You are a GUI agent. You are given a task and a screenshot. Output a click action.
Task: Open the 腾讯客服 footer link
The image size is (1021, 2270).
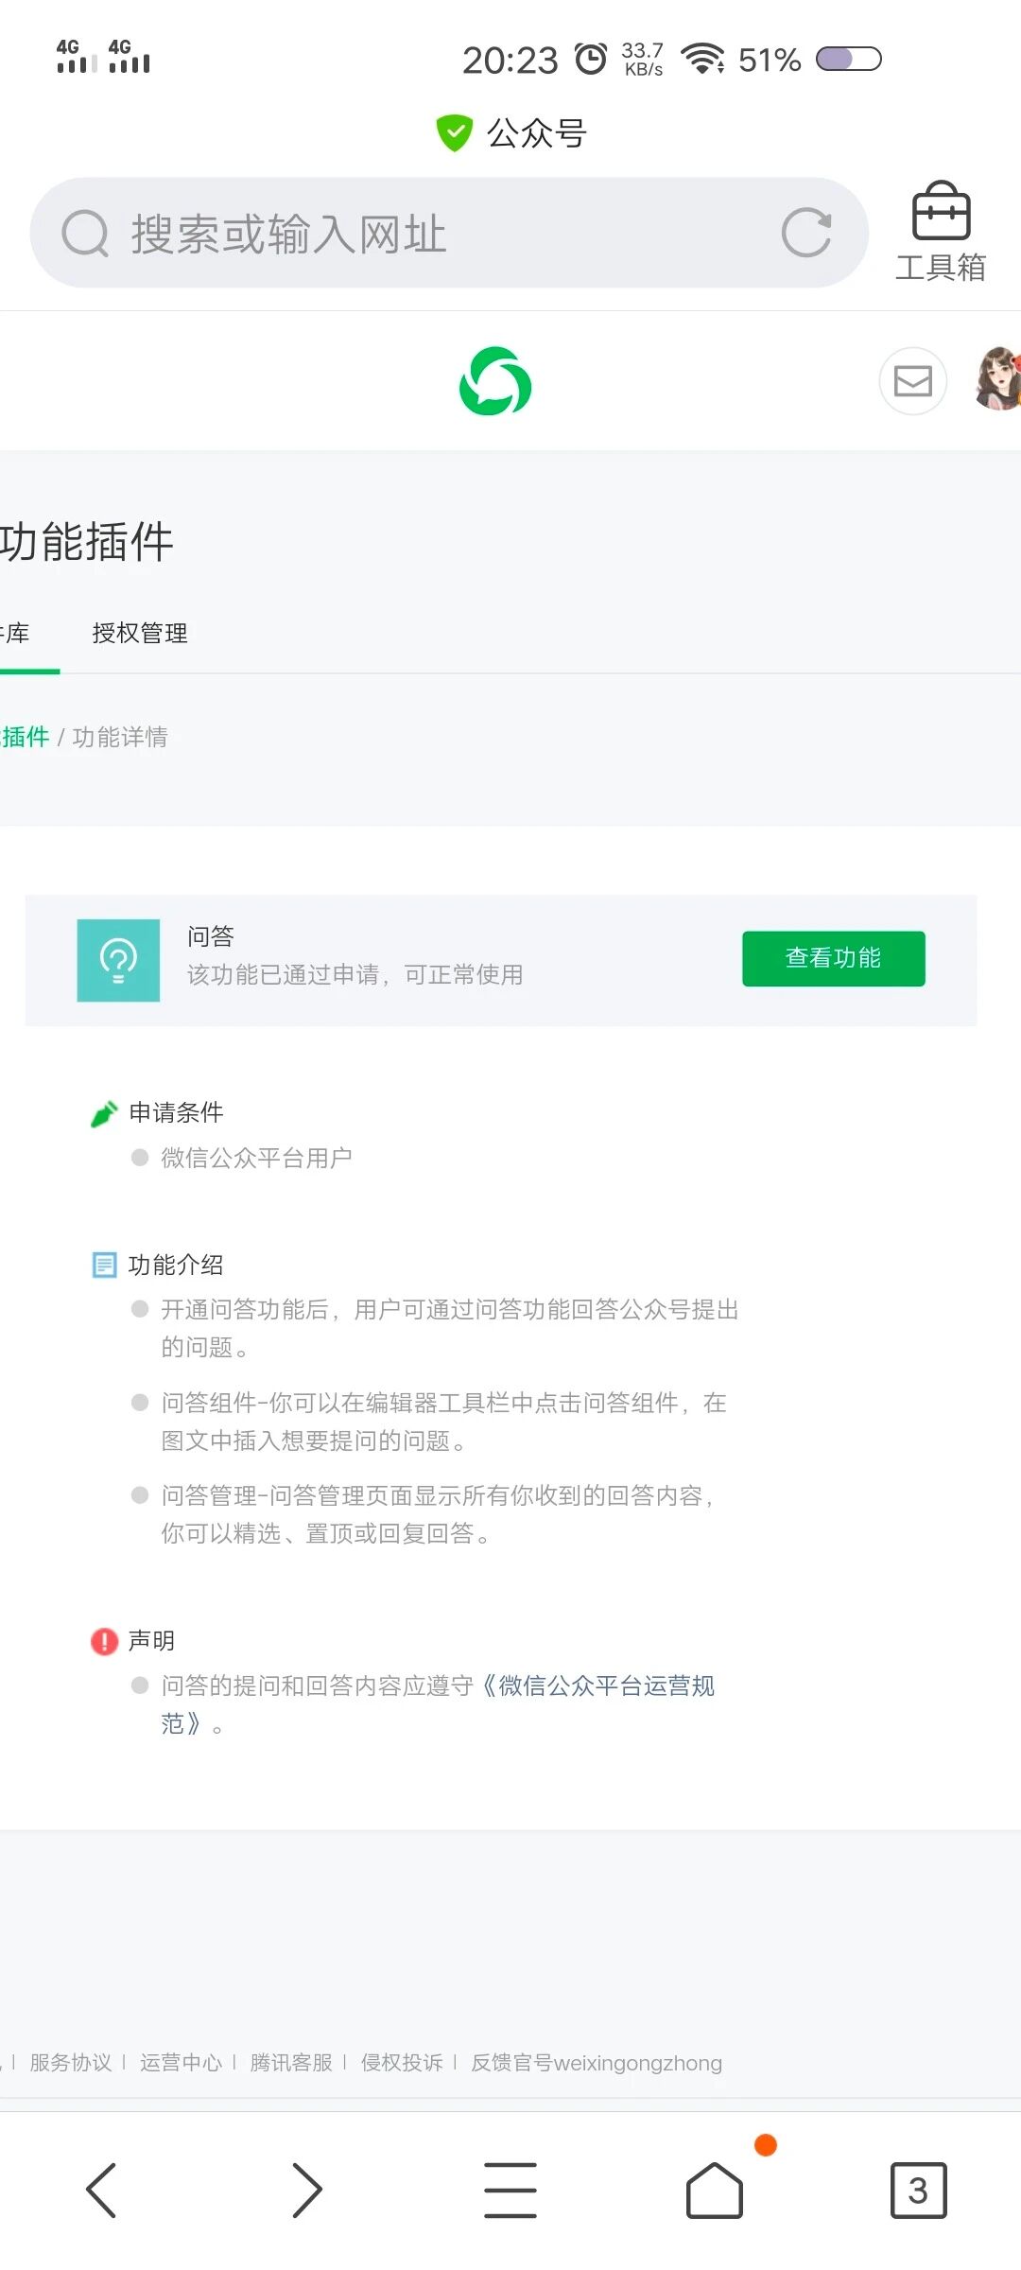(x=291, y=2063)
